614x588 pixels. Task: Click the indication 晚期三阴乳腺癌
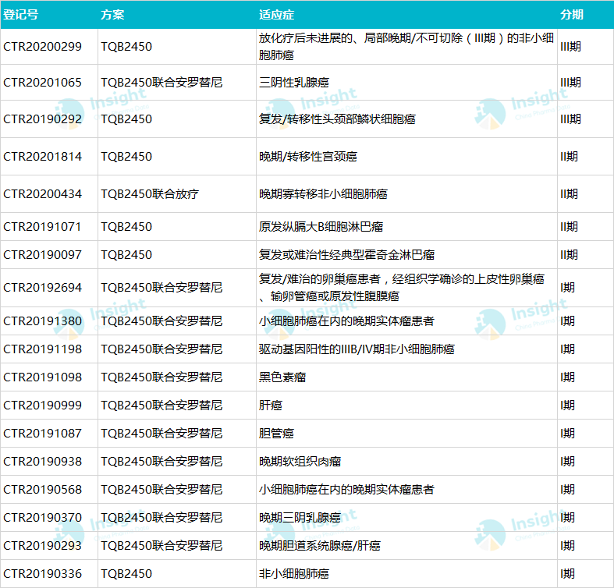coord(300,518)
